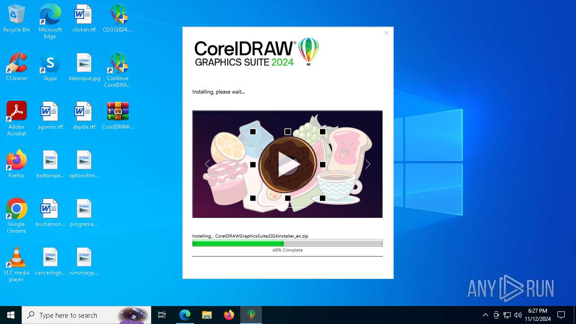Click the '48% Complete' status text

[288, 250]
